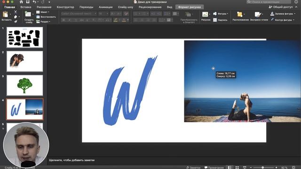Select the blue brushstroke W on slide
Screen dimensions: 301x169
[x=130, y=91]
